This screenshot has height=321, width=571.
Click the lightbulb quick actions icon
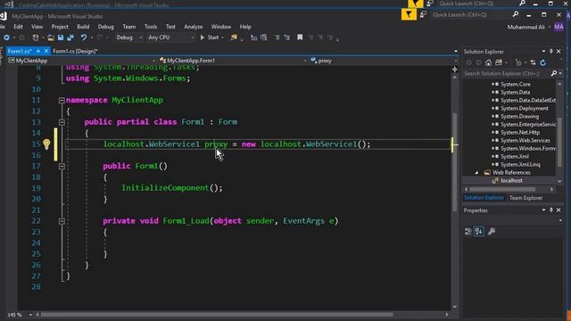click(x=46, y=144)
